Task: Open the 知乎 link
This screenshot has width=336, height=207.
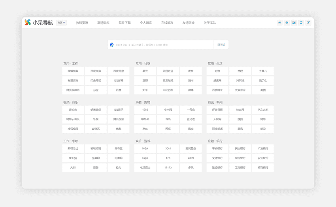Action: pos(145,90)
